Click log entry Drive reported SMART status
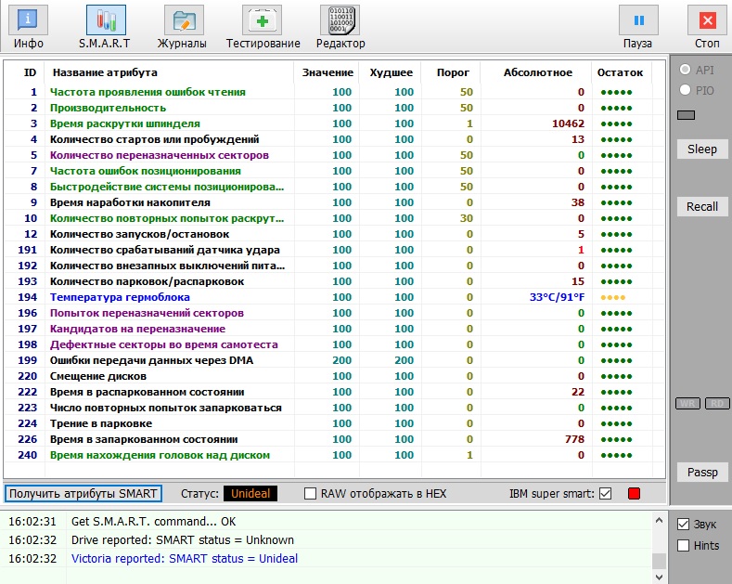Screen dimensions: 732x584 point(182,540)
